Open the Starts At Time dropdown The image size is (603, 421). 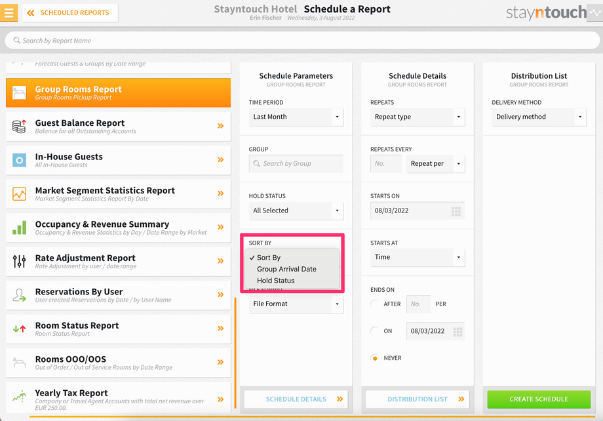[x=418, y=258]
